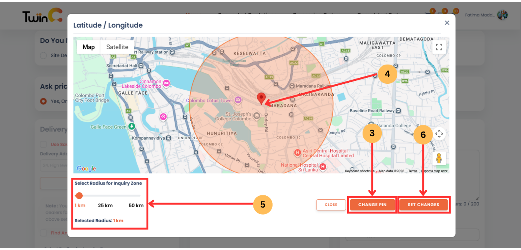
Task: Click the CHANGE PIN button
Action: pos(372,205)
